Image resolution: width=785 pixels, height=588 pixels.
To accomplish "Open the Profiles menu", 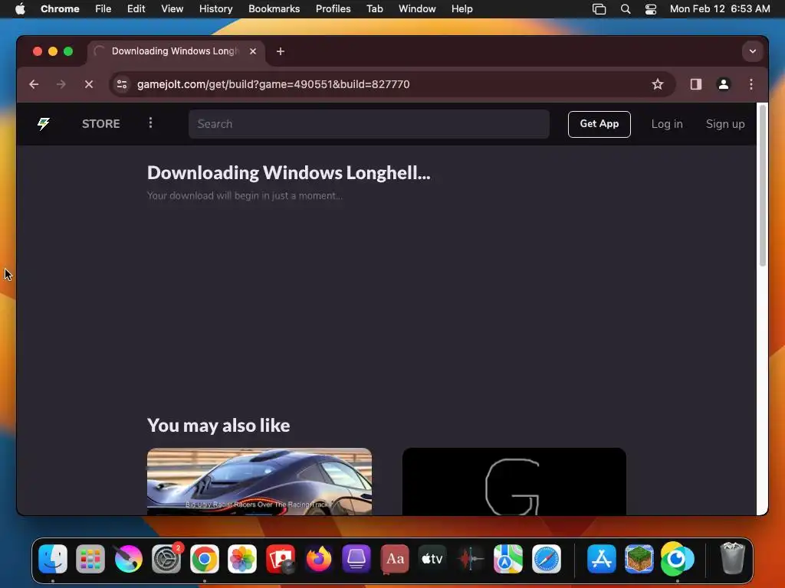I will pos(333,9).
